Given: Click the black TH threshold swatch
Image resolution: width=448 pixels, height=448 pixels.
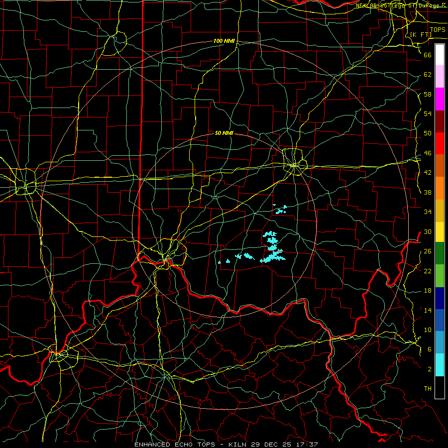Looking at the screenshot, I should click(x=440, y=387).
